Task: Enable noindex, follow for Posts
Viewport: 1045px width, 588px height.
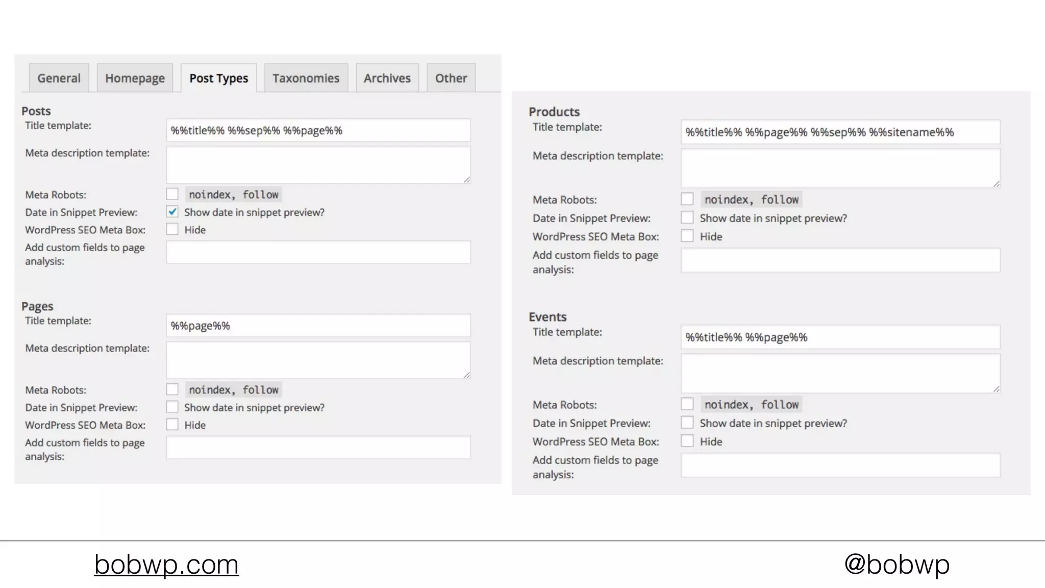Action: [x=172, y=194]
